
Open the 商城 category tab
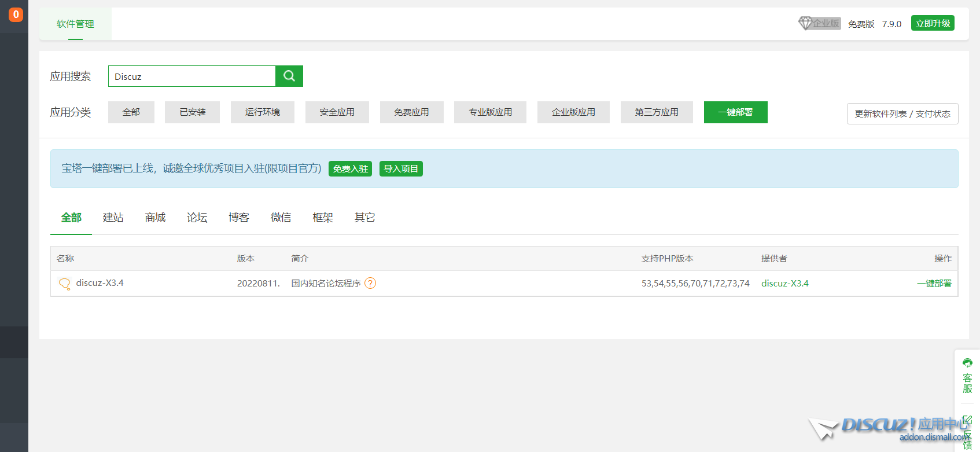point(155,218)
